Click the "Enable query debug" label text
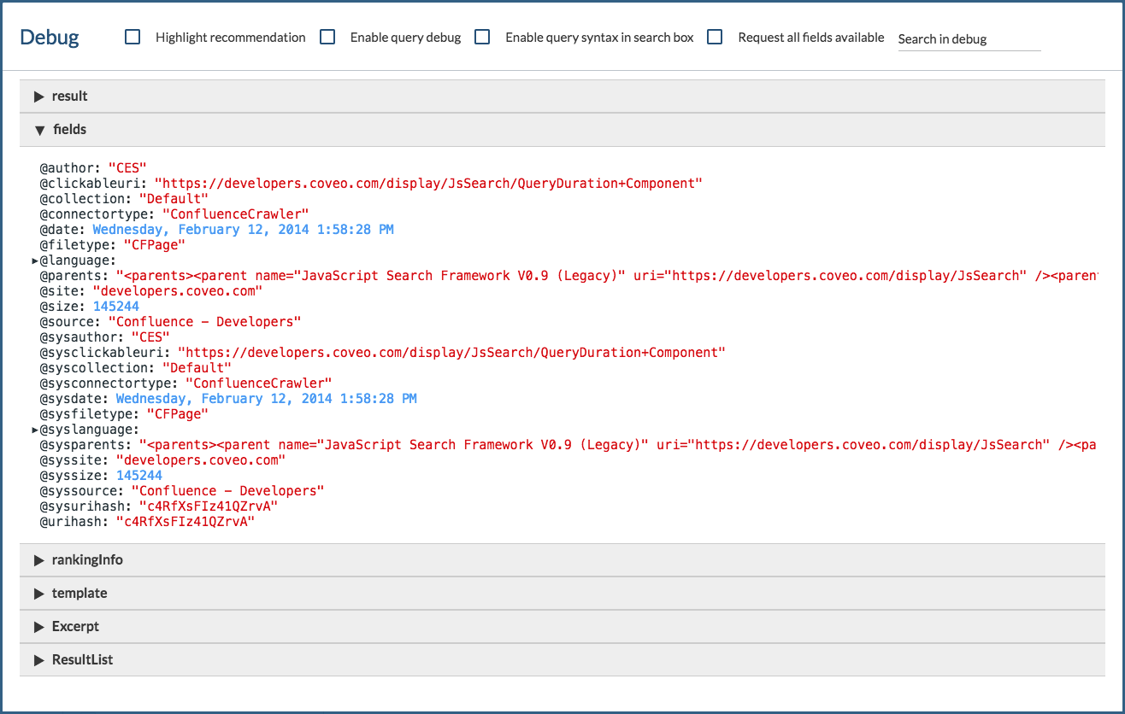The width and height of the screenshot is (1125, 714). coord(405,38)
